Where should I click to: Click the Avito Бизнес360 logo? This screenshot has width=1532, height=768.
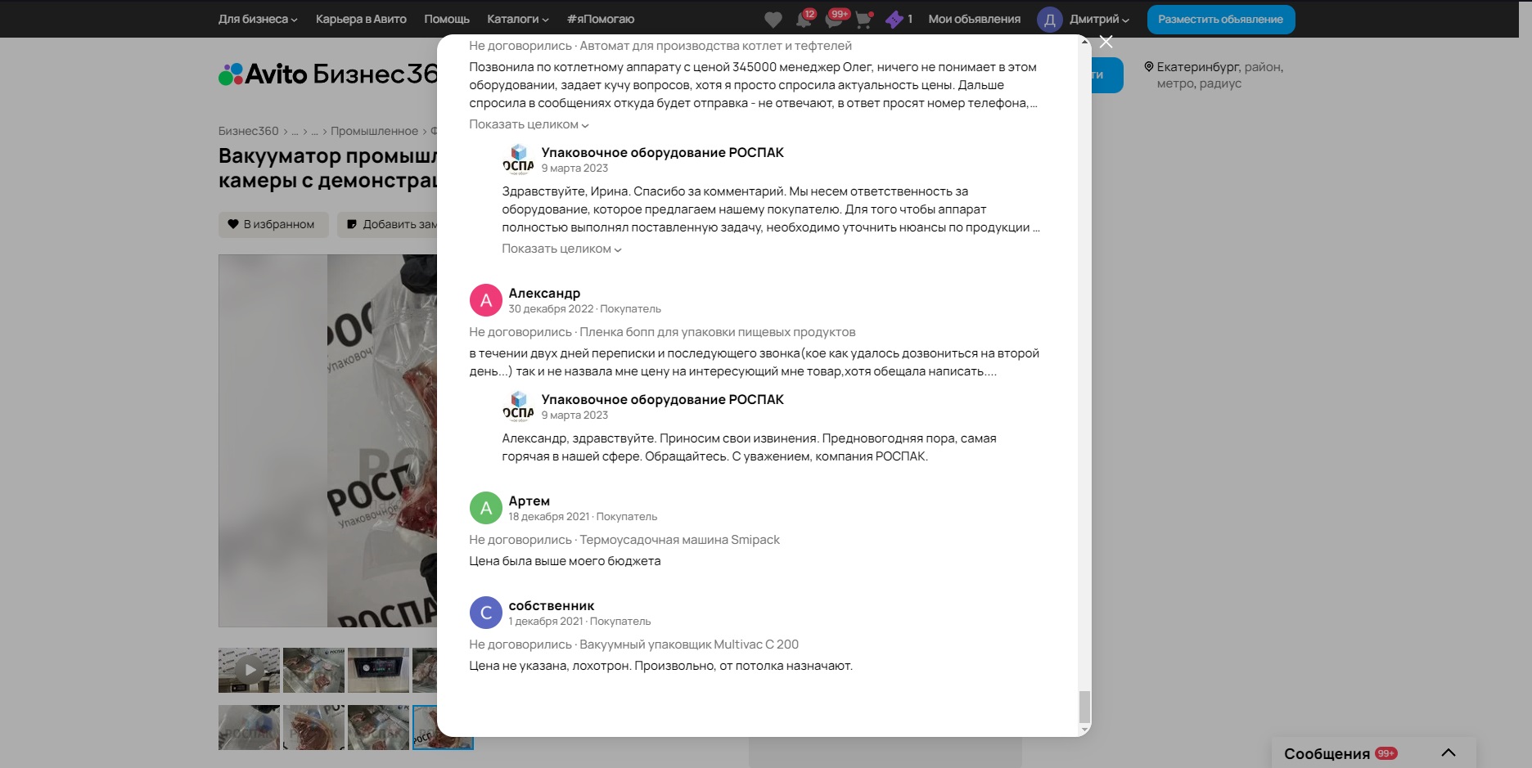click(328, 74)
